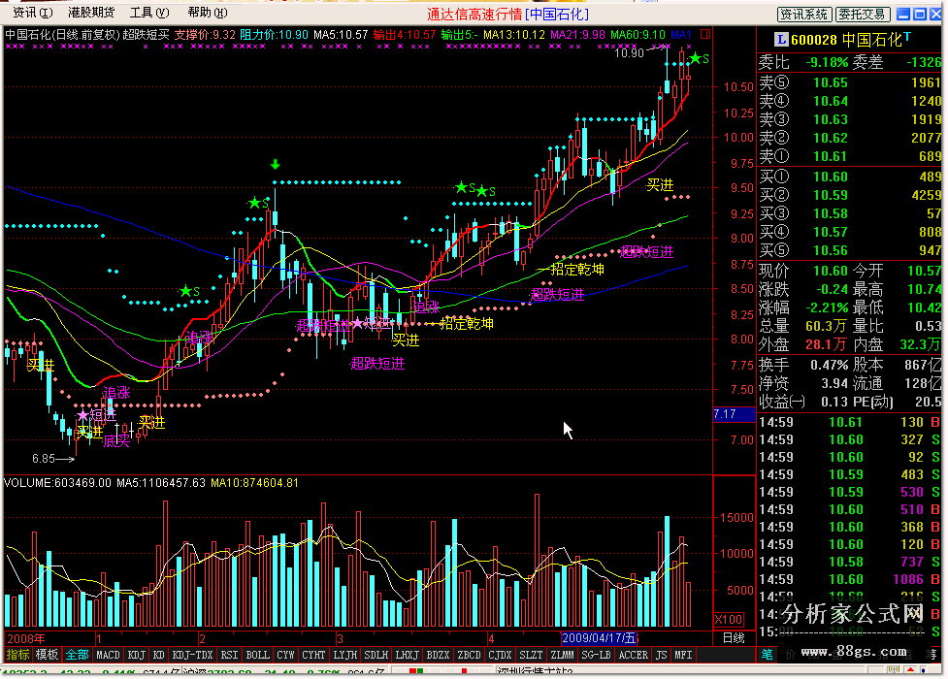Viewport: 948px width, 679px height.
Task: Select the LYJH indicator tab
Action: pos(345,655)
